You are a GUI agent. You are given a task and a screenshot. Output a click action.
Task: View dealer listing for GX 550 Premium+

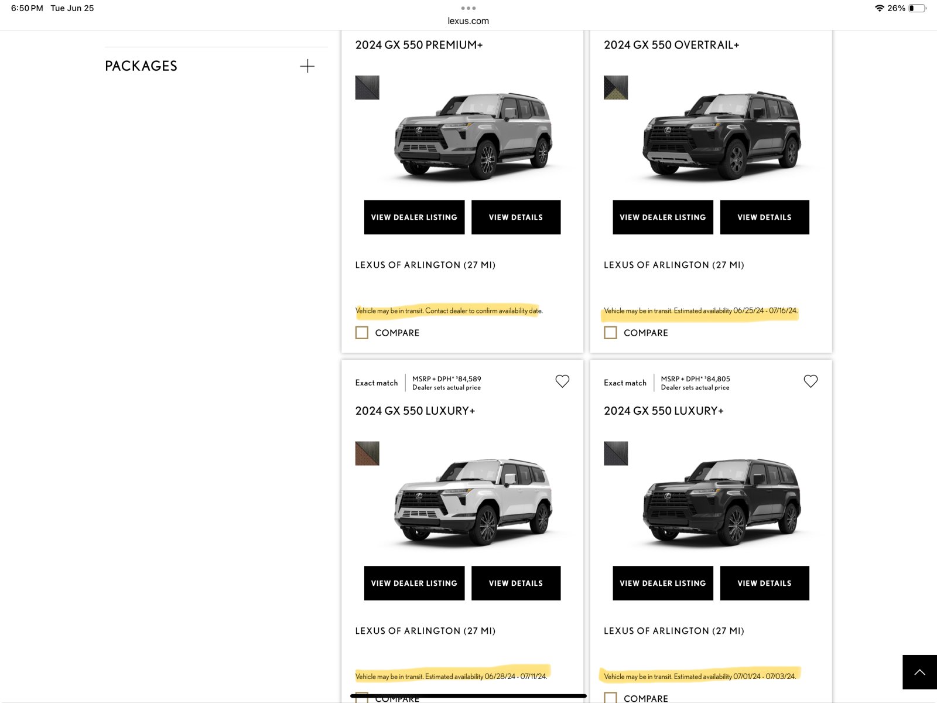(414, 217)
